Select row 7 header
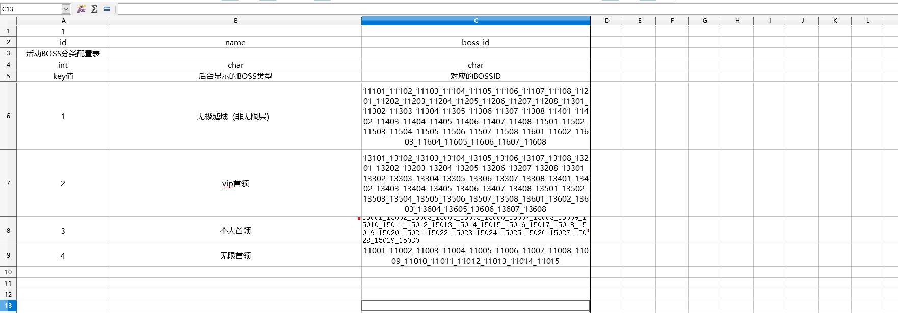Image resolution: width=898 pixels, height=313 pixels. (x=8, y=183)
